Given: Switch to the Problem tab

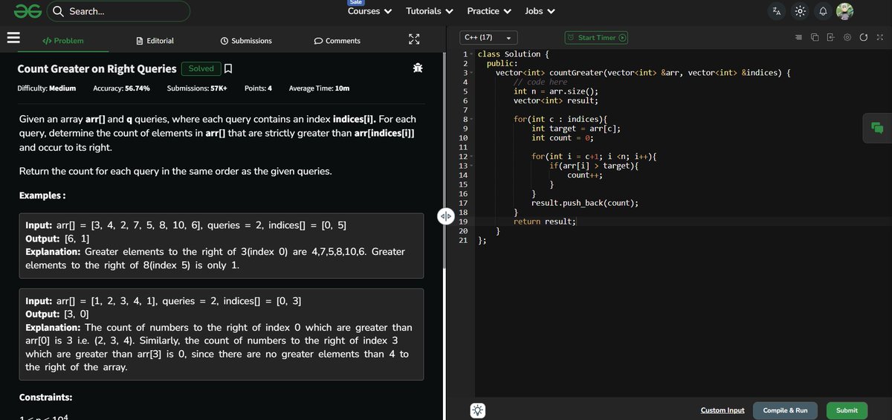Looking at the screenshot, I should point(62,41).
